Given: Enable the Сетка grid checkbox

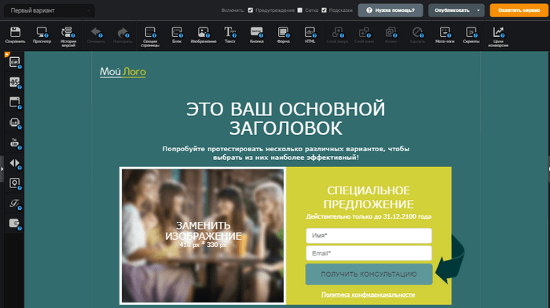Looking at the screenshot, I should (300, 10).
